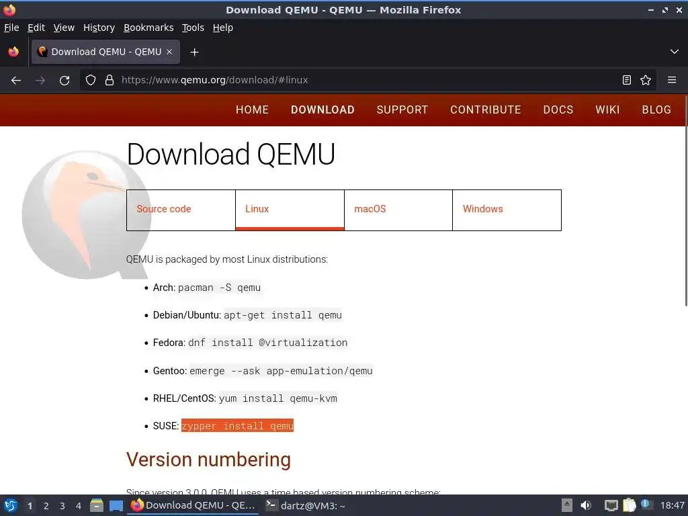Switch to workspace 4 in pager
The width and height of the screenshot is (688, 516).
coord(79,506)
